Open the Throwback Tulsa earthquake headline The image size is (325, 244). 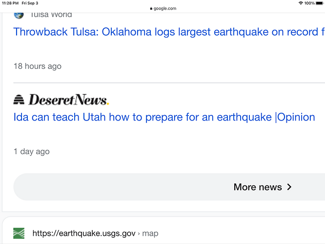pyautogui.click(x=169, y=32)
